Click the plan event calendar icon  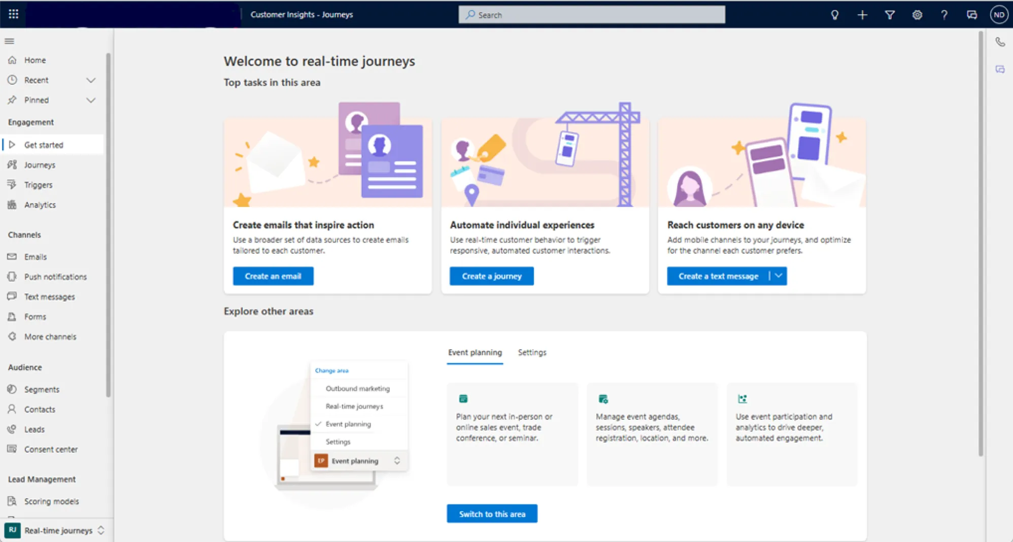[463, 399]
